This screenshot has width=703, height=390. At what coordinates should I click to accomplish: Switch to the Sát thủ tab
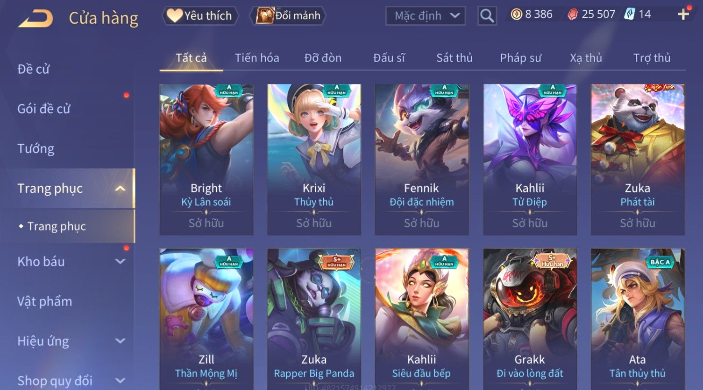pos(454,58)
